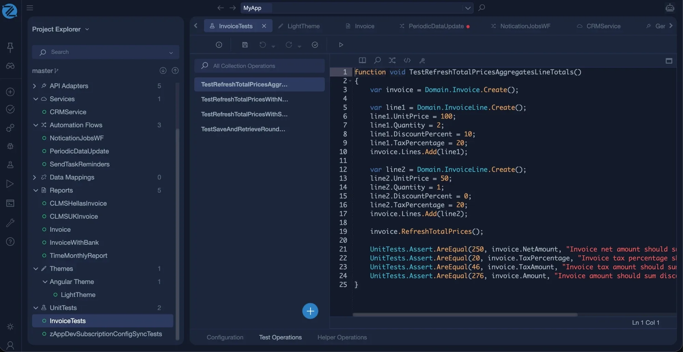Click the pin icon in left sidebar
Image resolution: width=683 pixels, height=352 pixels.
click(10, 47)
